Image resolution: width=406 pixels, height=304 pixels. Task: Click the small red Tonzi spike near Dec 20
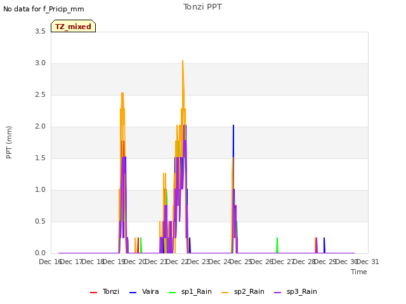click(x=138, y=245)
